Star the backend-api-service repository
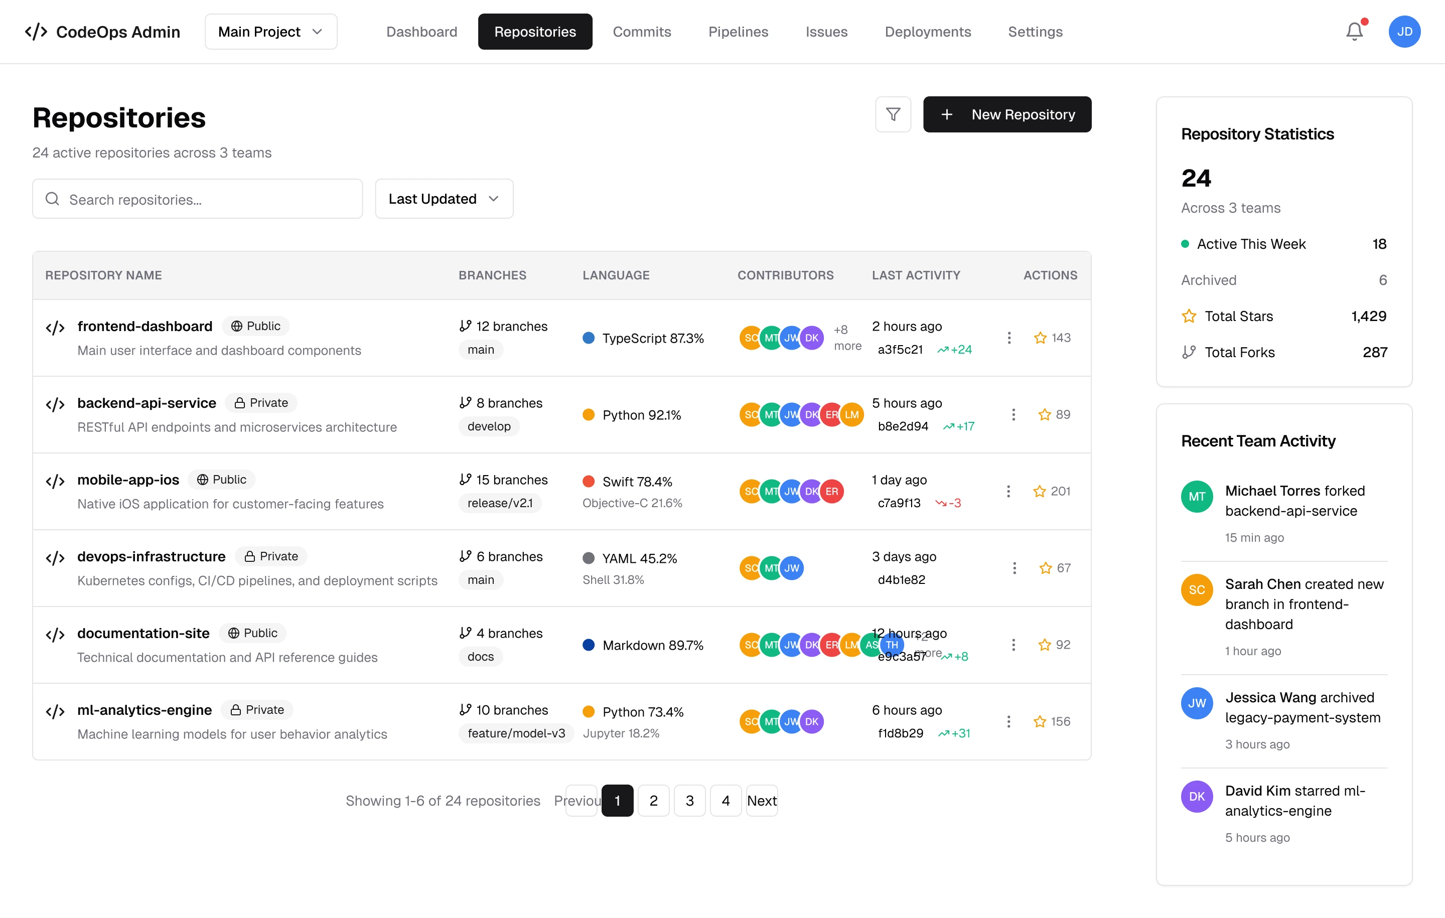The height and width of the screenshot is (918, 1445). [1044, 414]
